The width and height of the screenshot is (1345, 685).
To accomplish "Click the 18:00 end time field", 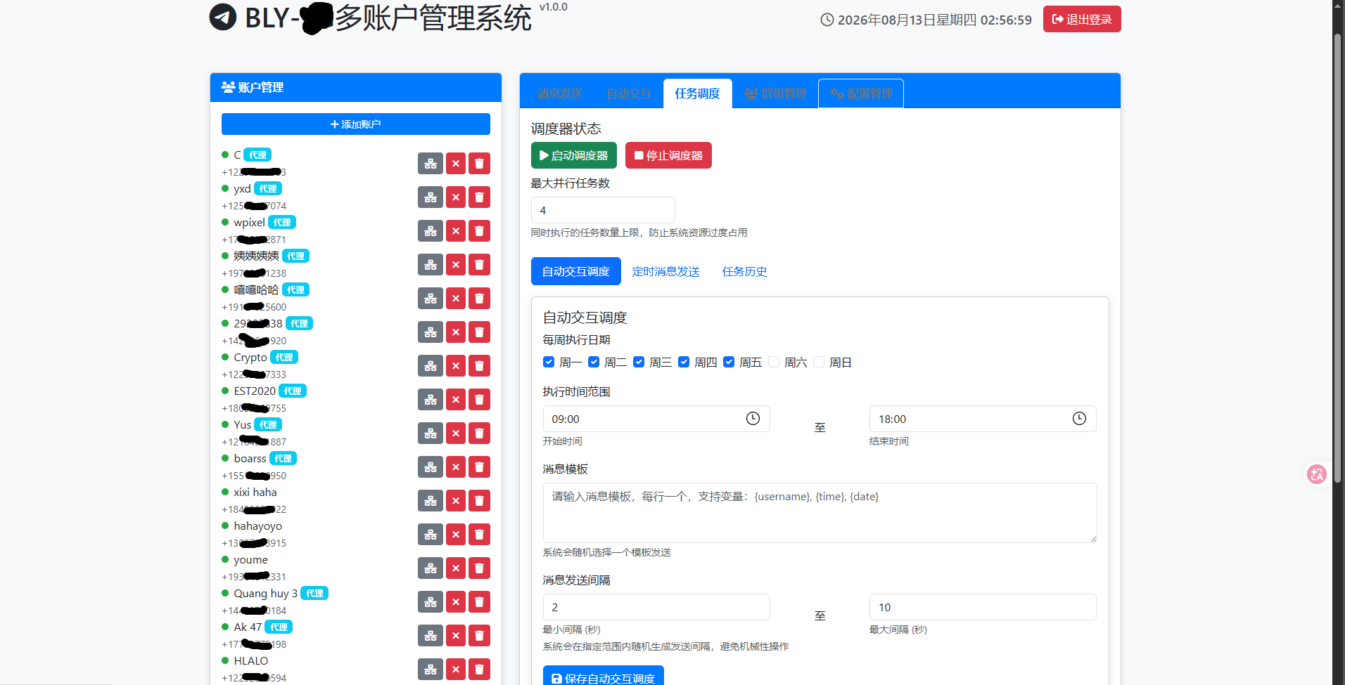I will [x=983, y=419].
